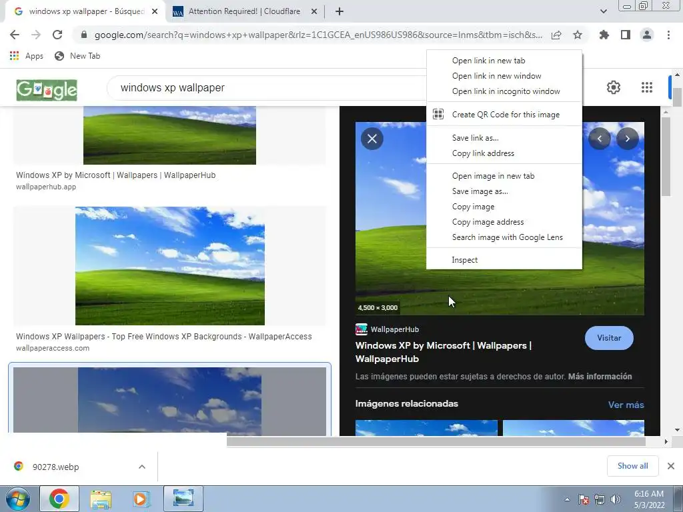This screenshot has height=512, width=683.
Task: Choose Save image as...
Action: point(504,191)
